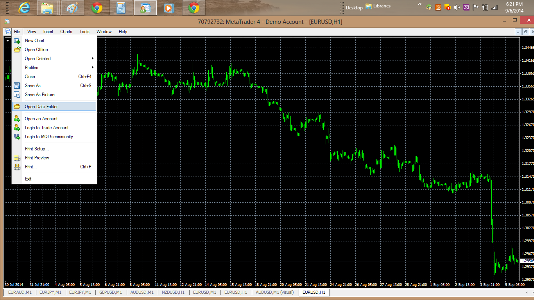Viewport: 534px width, 300px height.
Task: Select Save As Picture... entry
Action: pos(54,95)
